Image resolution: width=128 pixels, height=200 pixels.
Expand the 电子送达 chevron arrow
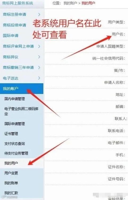(x=39, y=78)
